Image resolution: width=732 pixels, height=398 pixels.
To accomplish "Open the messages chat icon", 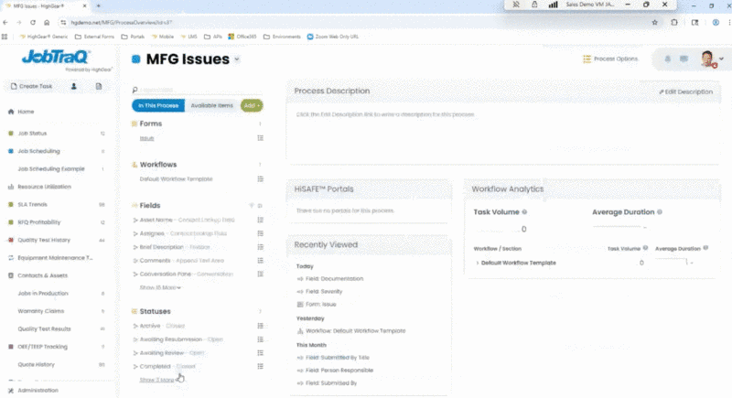I will (x=683, y=59).
